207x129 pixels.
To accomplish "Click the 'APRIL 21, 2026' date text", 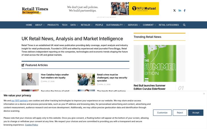I will pyautogui.click(x=105, y=84).
